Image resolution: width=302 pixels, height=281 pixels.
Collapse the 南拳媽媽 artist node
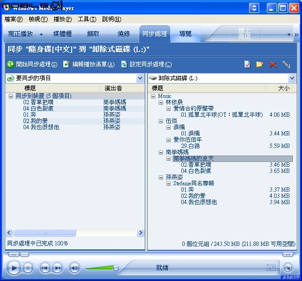click(x=161, y=153)
